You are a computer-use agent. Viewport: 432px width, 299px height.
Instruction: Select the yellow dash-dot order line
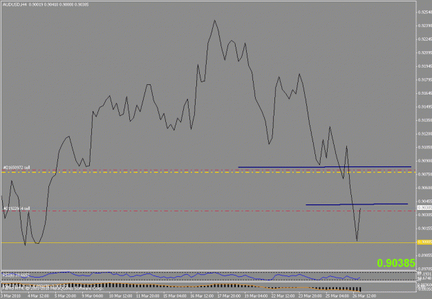208,173
